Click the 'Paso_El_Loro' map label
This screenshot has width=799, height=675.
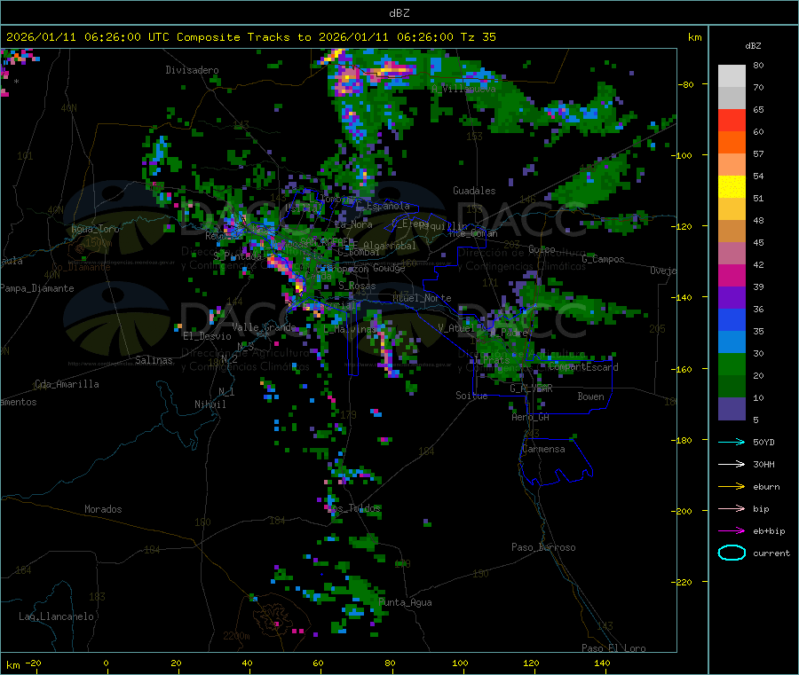[x=613, y=648]
